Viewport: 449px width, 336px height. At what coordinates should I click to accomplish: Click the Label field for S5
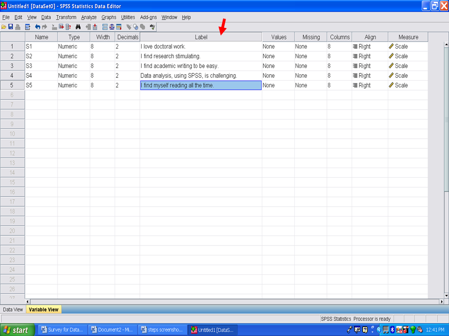(201, 85)
